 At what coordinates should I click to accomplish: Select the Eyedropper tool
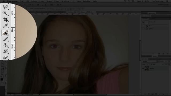pos(5,26)
